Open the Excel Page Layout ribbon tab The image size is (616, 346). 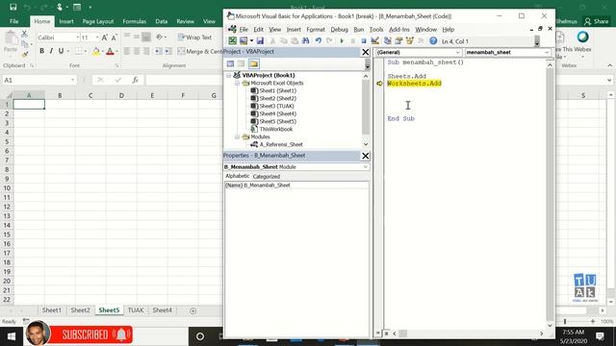pyautogui.click(x=98, y=21)
